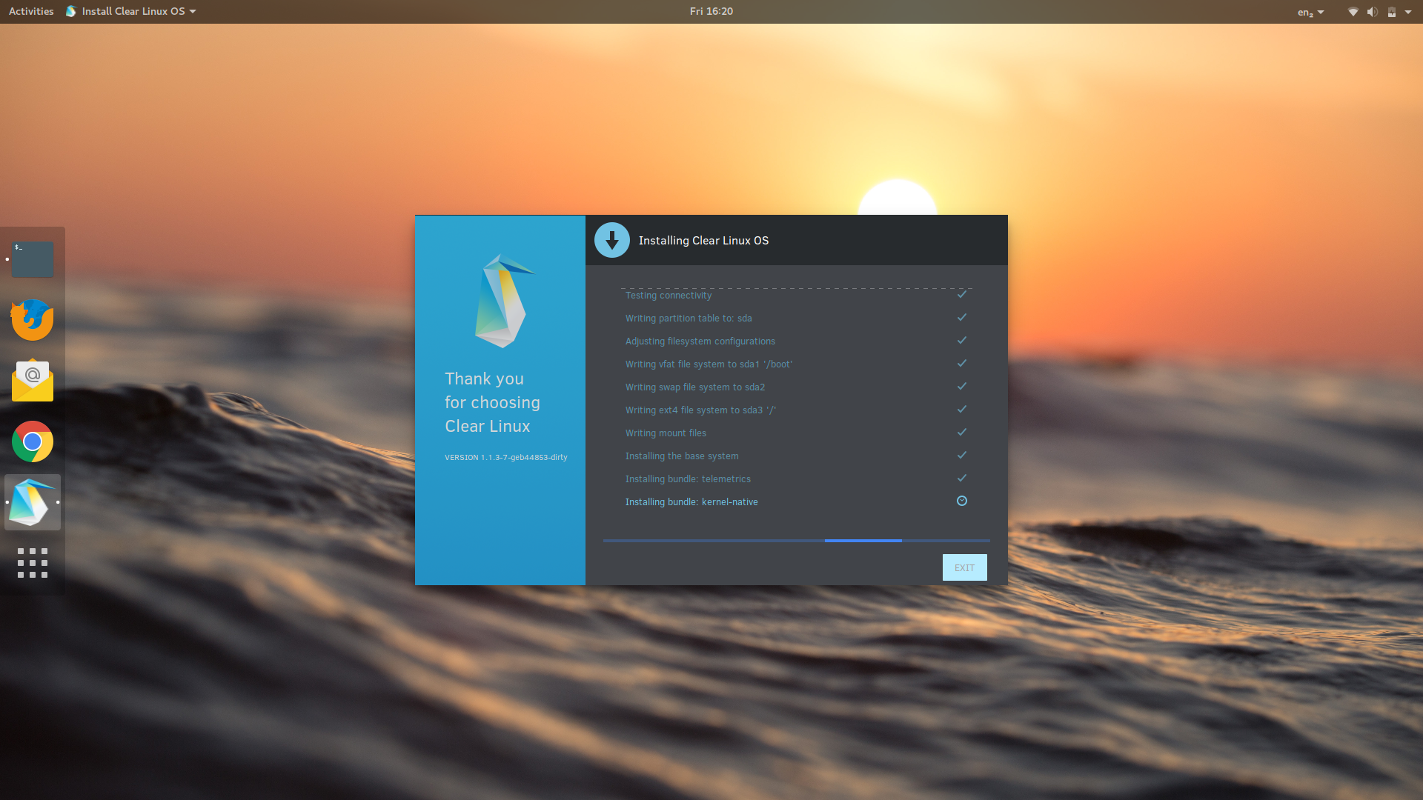Click checkmark beside Testing connectivity

click(x=962, y=294)
